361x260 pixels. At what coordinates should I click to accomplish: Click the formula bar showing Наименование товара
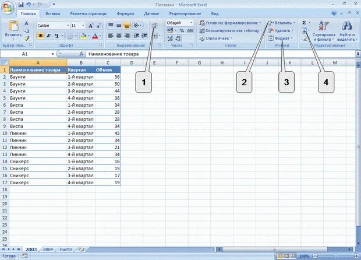[x=221, y=54]
